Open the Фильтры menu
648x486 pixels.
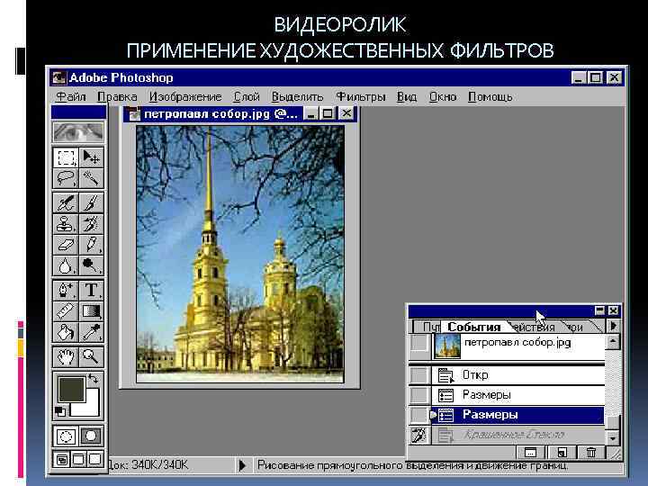click(360, 96)
